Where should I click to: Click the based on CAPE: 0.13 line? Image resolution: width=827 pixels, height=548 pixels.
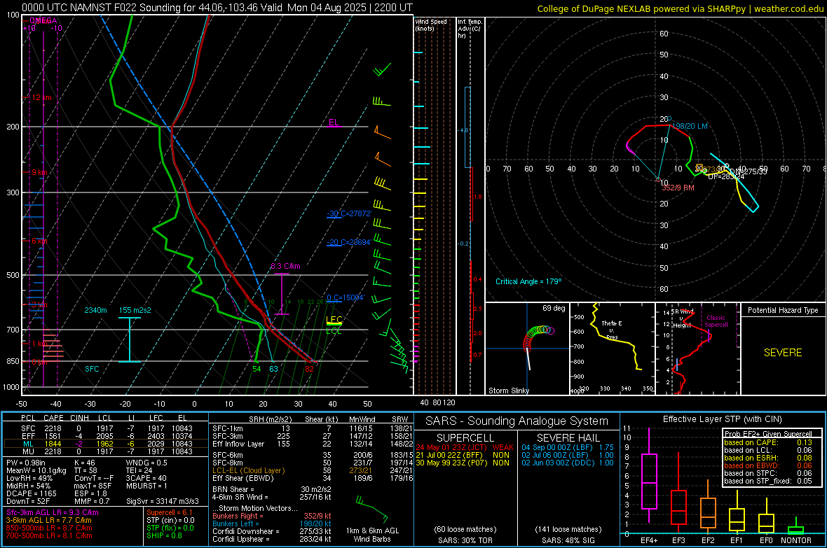tap(768, 442)
